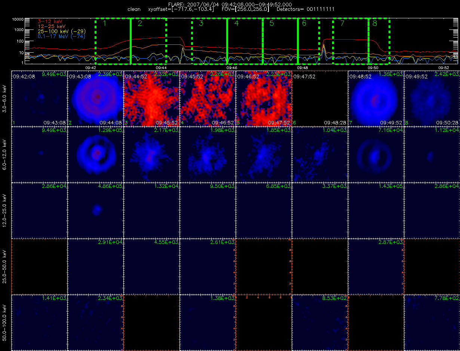Click the orange 12-25 keV legend label
460x351 pixels.
tap(52, 27)
